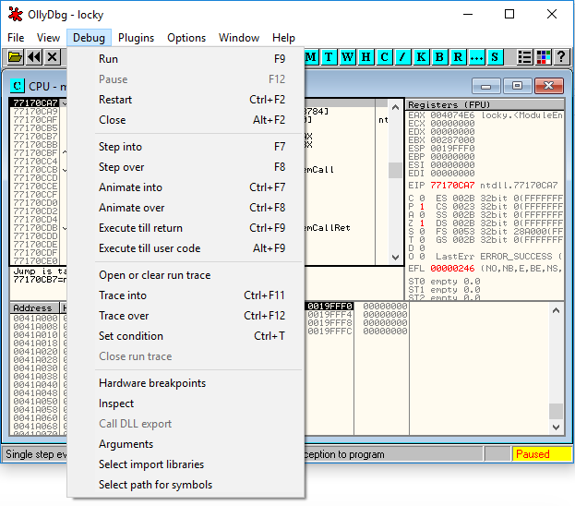
Task: Maximize the CPU child window
Action: [x=517, y=86]
